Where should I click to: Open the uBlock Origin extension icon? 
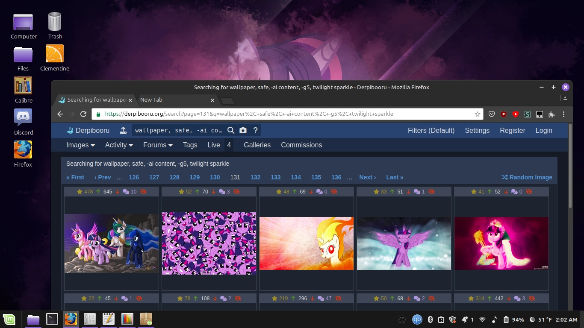click(504, 114)
